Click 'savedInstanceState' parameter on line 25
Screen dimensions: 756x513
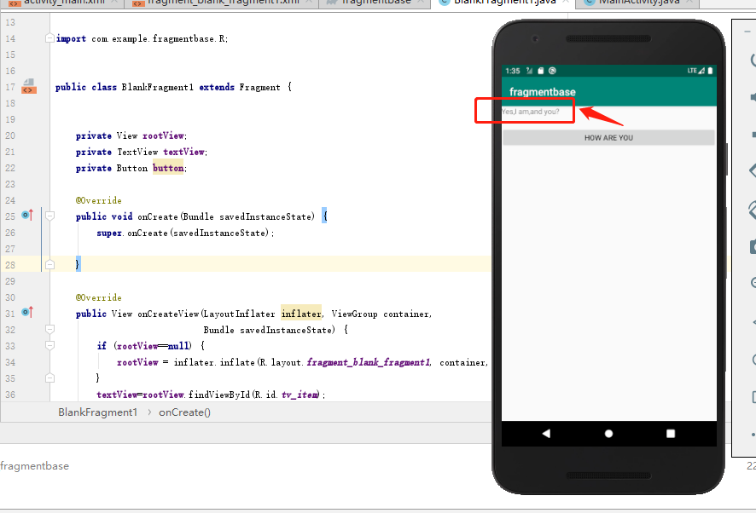click(x=266, y=216)
